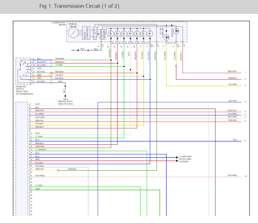Click the figure title 'Fig 1: Transmission Circuit (1 of 2)'
Screen dimensions: 258x223
tap(79, 6)
